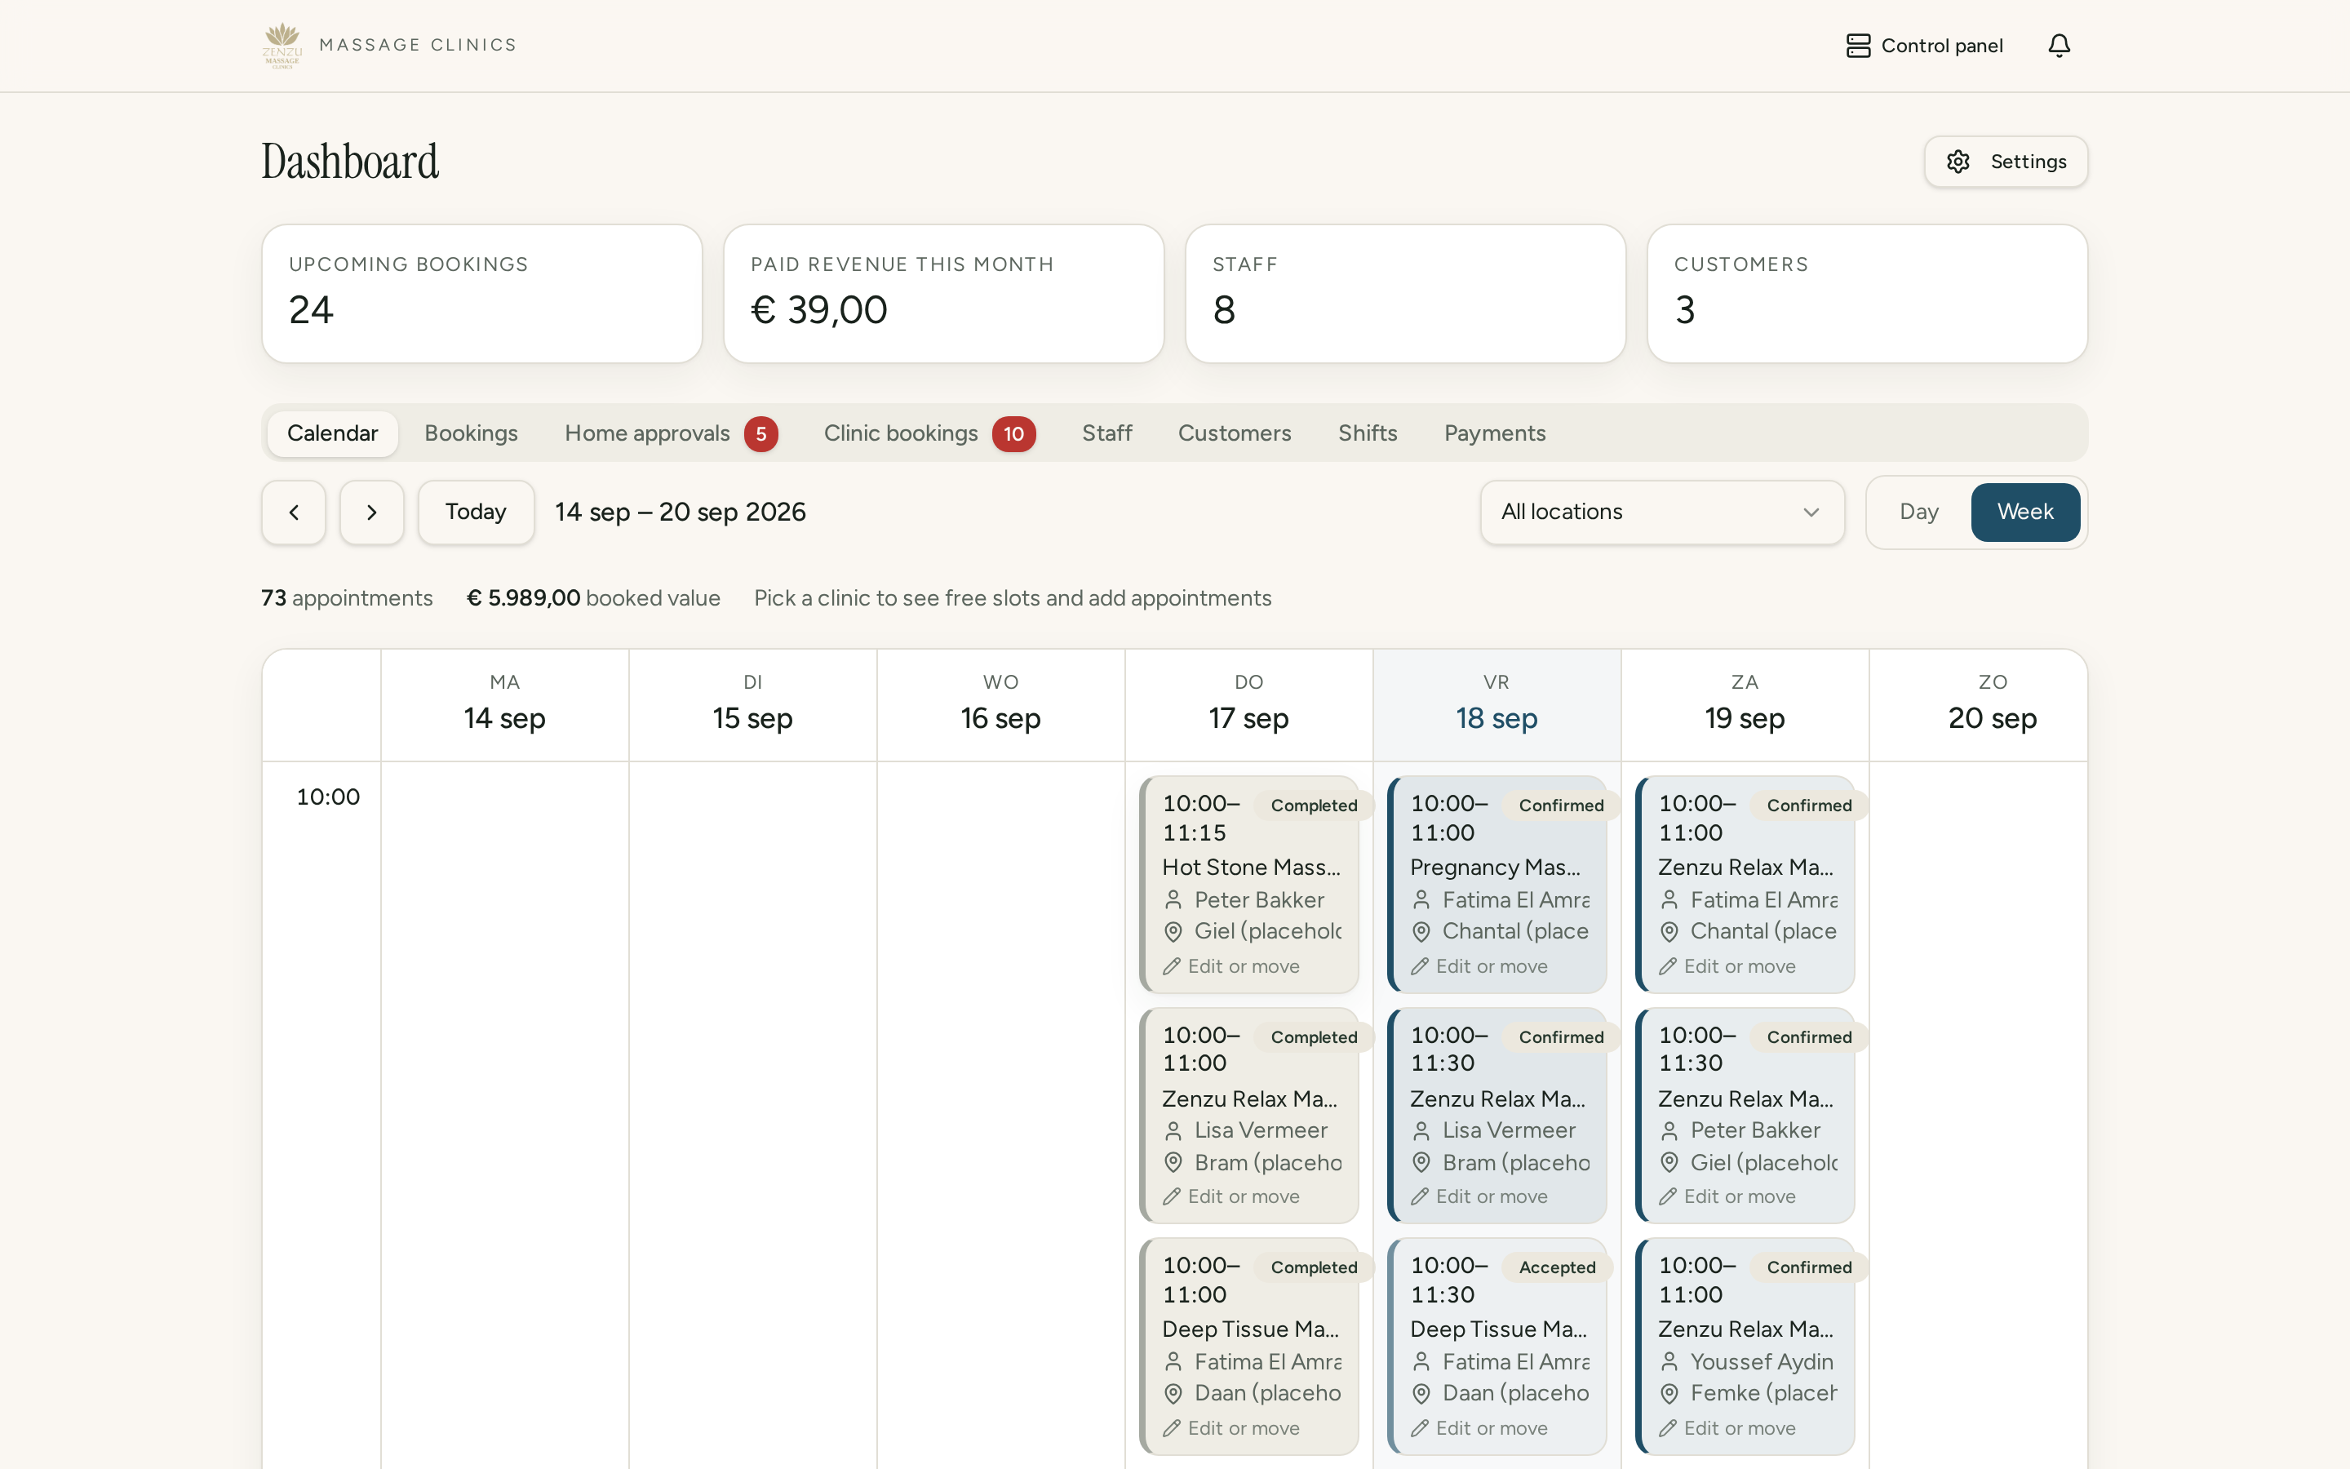Click Edit or move on 19 sep Peter Bakker card
The width and height of the screenshot is (2350, 1469).
click(x=1727, y=1197)
